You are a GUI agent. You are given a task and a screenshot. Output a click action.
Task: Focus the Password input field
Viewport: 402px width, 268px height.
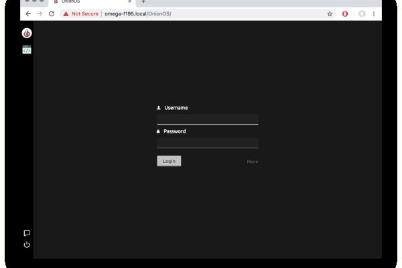click(x=207, y=142)
